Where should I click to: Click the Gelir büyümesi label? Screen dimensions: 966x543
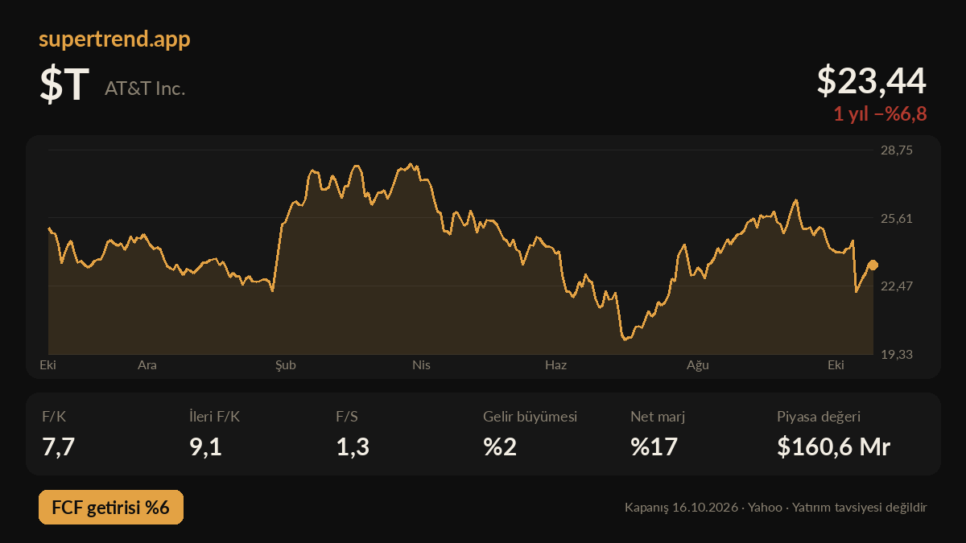[x=530, y=417]
